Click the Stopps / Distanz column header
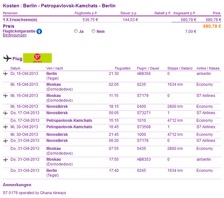The image size is (224, 198). click(x=180, y=69)
